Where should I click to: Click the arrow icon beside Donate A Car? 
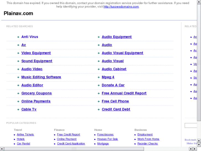pos(99,85)
